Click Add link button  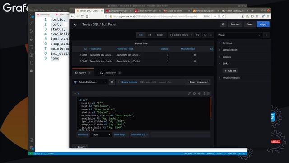(230, 71)
